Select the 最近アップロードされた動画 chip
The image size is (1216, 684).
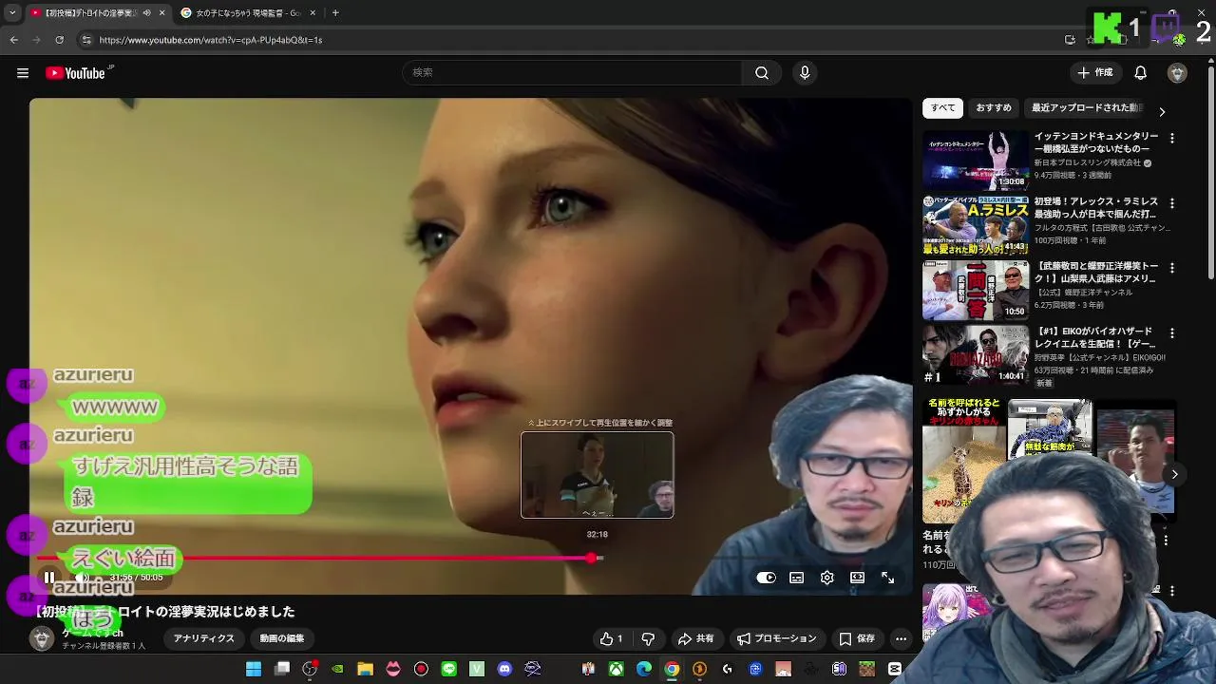tap(1088, 108)
